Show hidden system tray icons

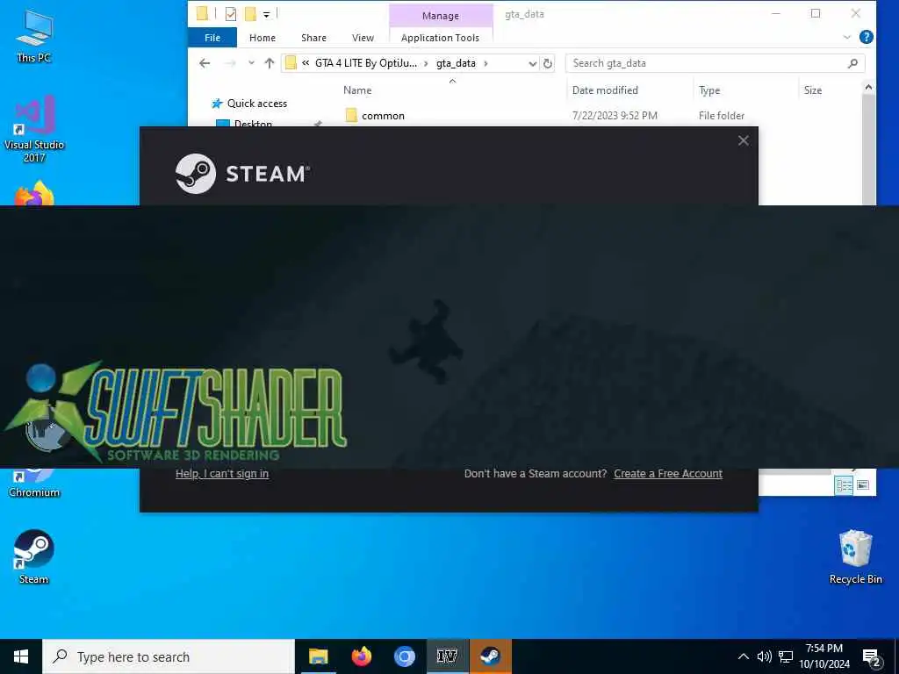(743, 656)
